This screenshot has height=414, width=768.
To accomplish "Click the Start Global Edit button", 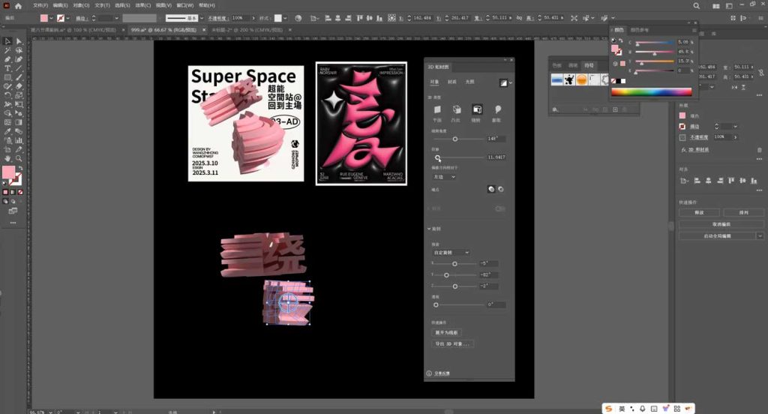I will [x=718, y=236].
